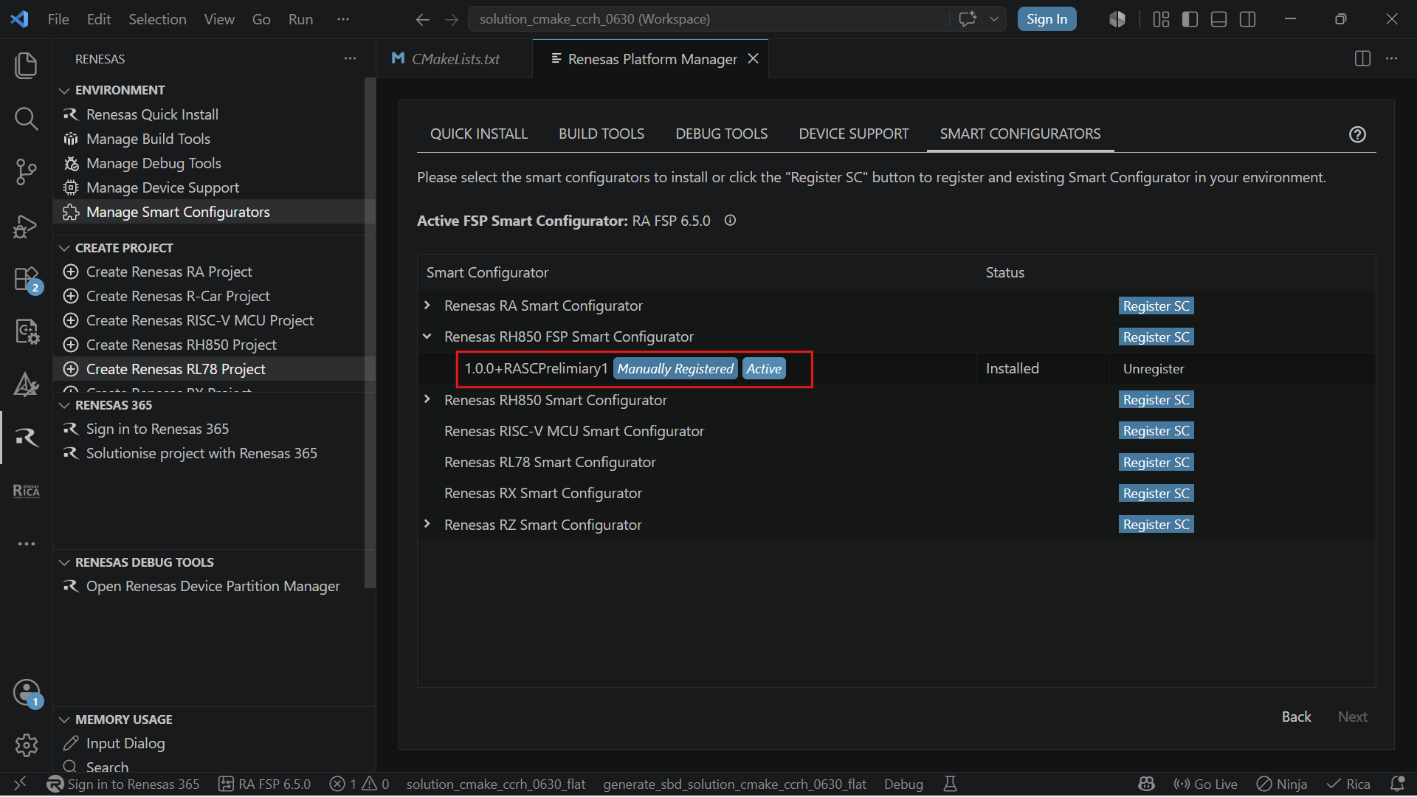The image size is (1417, 797).
Task: Collapse the RENESAS DEBUG TOOLS section
Action: click(64, 562)
